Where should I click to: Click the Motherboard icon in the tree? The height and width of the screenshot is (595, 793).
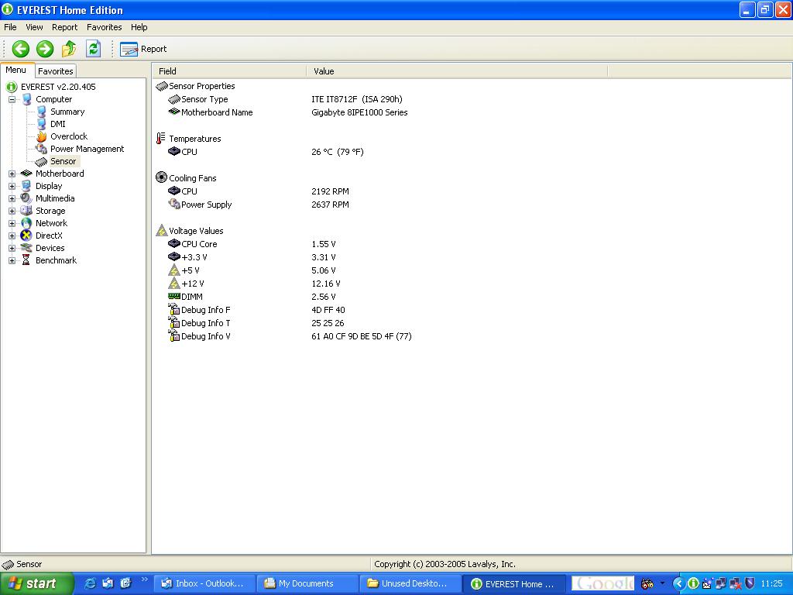coord(26,174)
